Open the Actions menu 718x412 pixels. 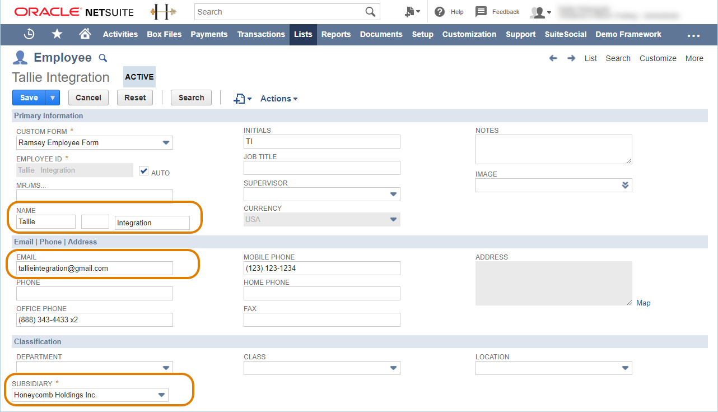coord(279,99)
